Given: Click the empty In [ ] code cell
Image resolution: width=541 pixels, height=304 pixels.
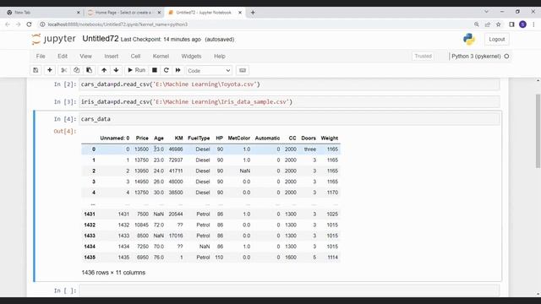Looking at the screenshot, I should tap(289, 290).
